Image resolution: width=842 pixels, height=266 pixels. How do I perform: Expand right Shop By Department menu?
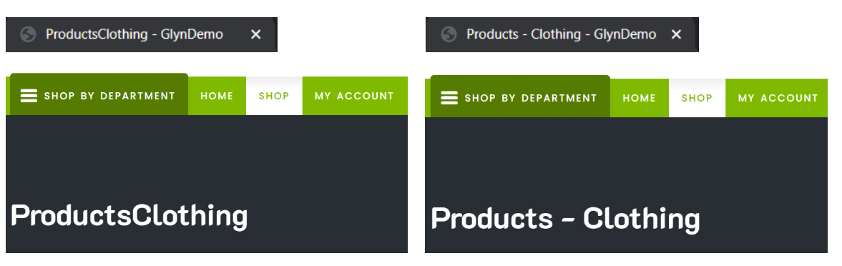point(520,97)
